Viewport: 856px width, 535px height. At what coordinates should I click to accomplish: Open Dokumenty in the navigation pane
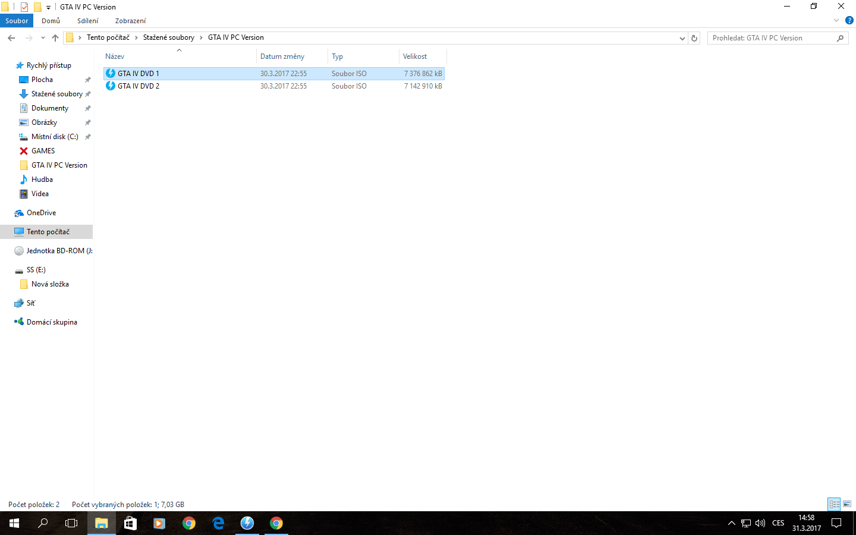point(50,108)
